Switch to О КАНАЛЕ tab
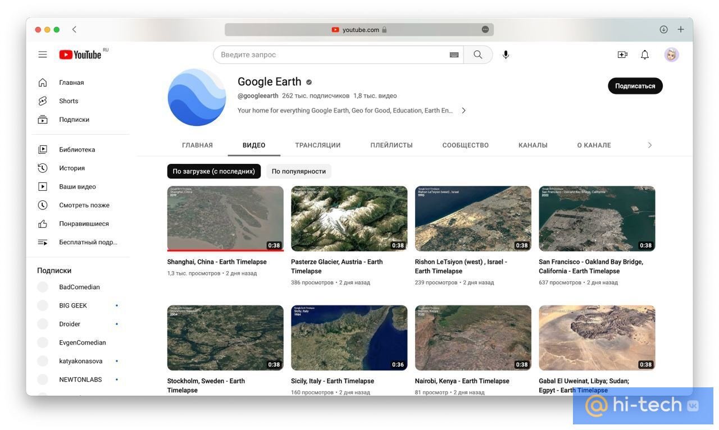 pos(594,145)
